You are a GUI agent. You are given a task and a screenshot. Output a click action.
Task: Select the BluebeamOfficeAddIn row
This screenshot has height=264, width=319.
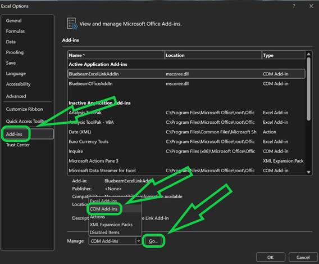186,83
